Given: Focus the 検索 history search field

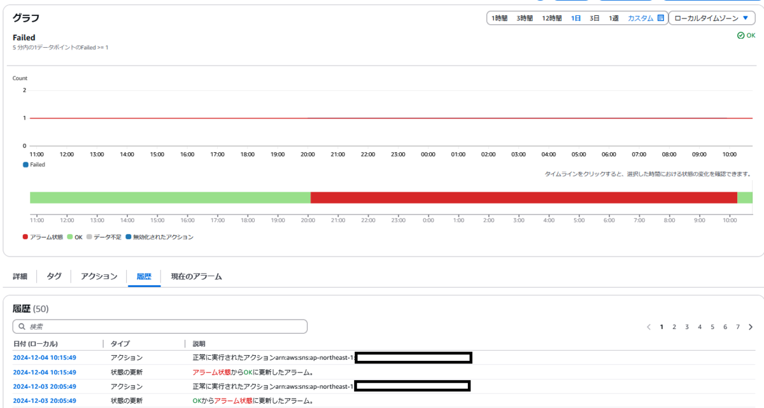Looking at the screenshot, I should pyautogui.click(x=160, y=327).
